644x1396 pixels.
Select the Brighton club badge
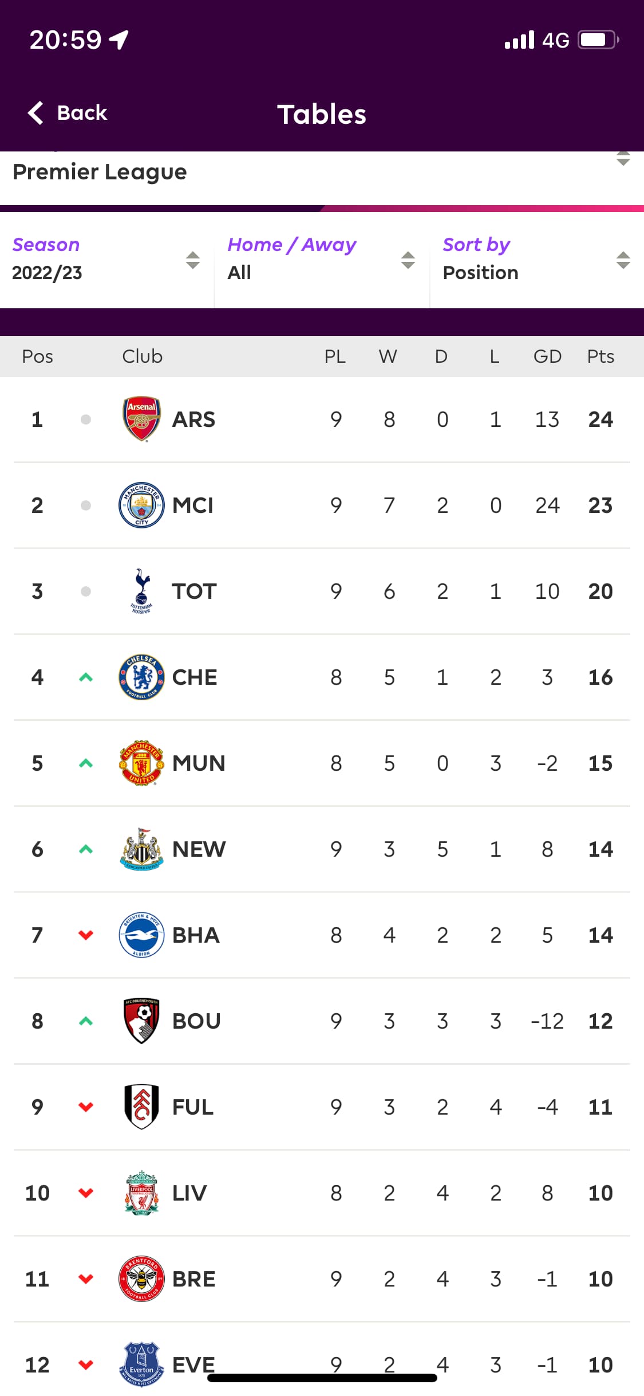click(141, 935)
